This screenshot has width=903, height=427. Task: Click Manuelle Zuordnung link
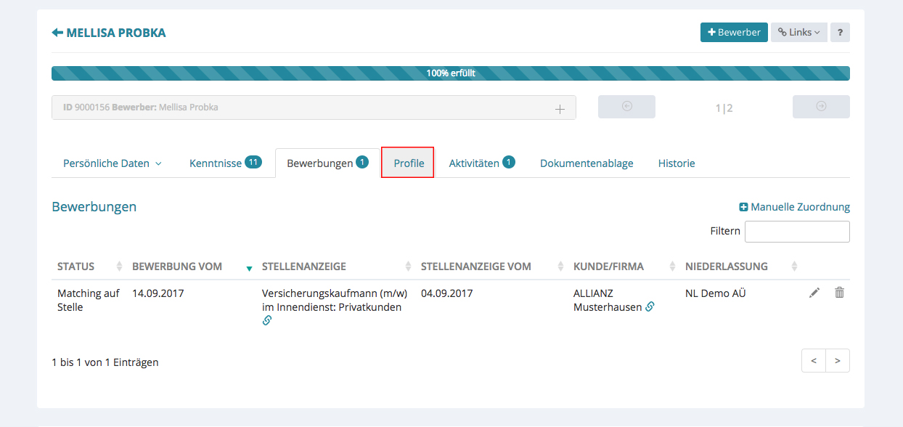[794, 207]
